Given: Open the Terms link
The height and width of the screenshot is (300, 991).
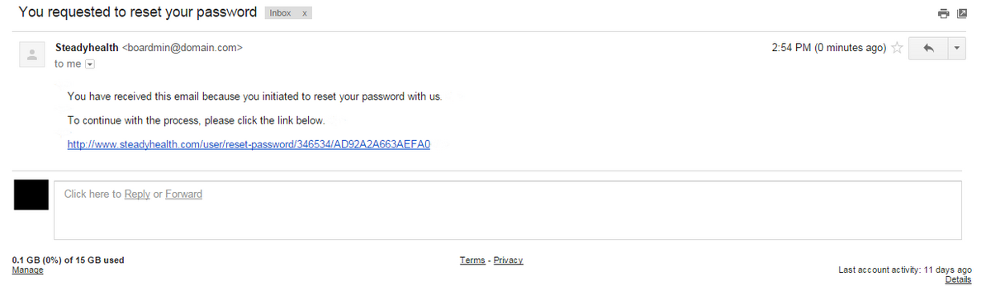Looking at the screenshot, I should [x=472, y=260].
